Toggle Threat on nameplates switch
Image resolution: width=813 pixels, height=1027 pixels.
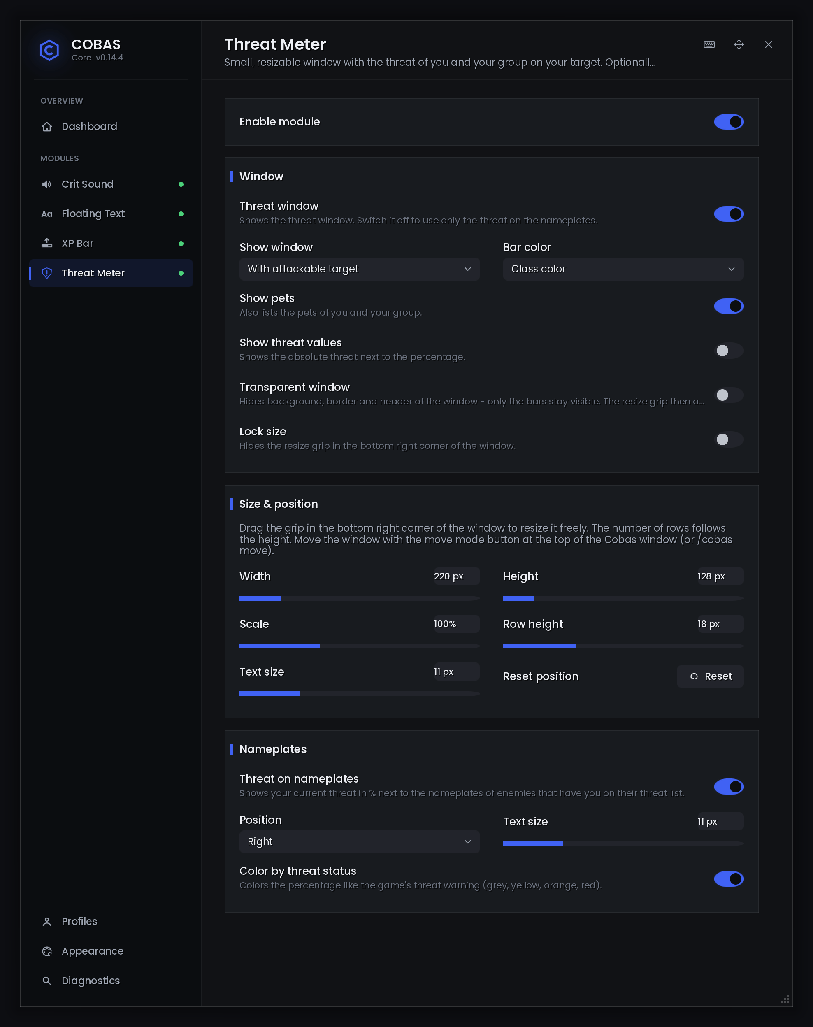coord(729,787)
